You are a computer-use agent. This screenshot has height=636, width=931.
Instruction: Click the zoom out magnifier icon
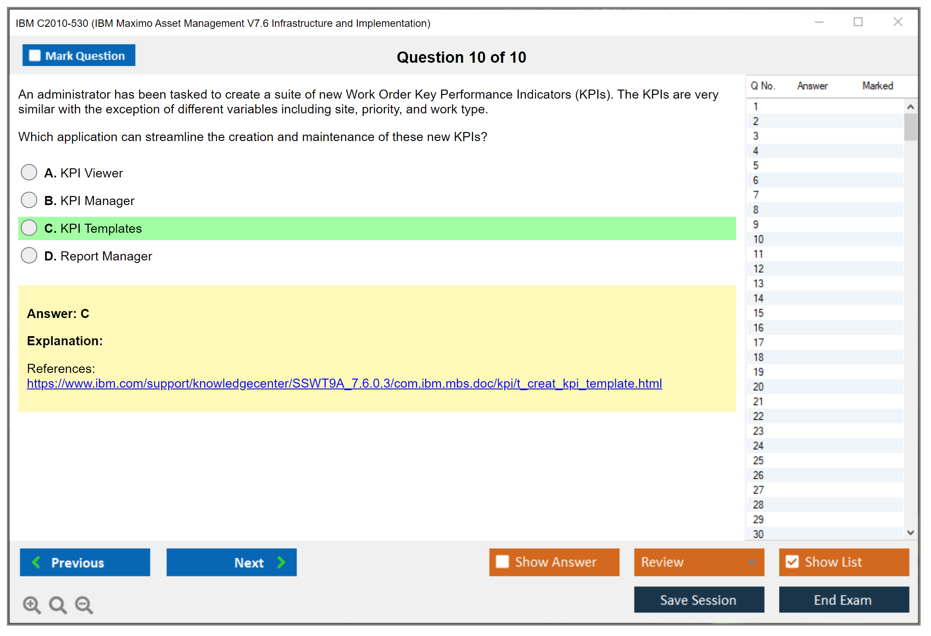(x=84, y=604)
